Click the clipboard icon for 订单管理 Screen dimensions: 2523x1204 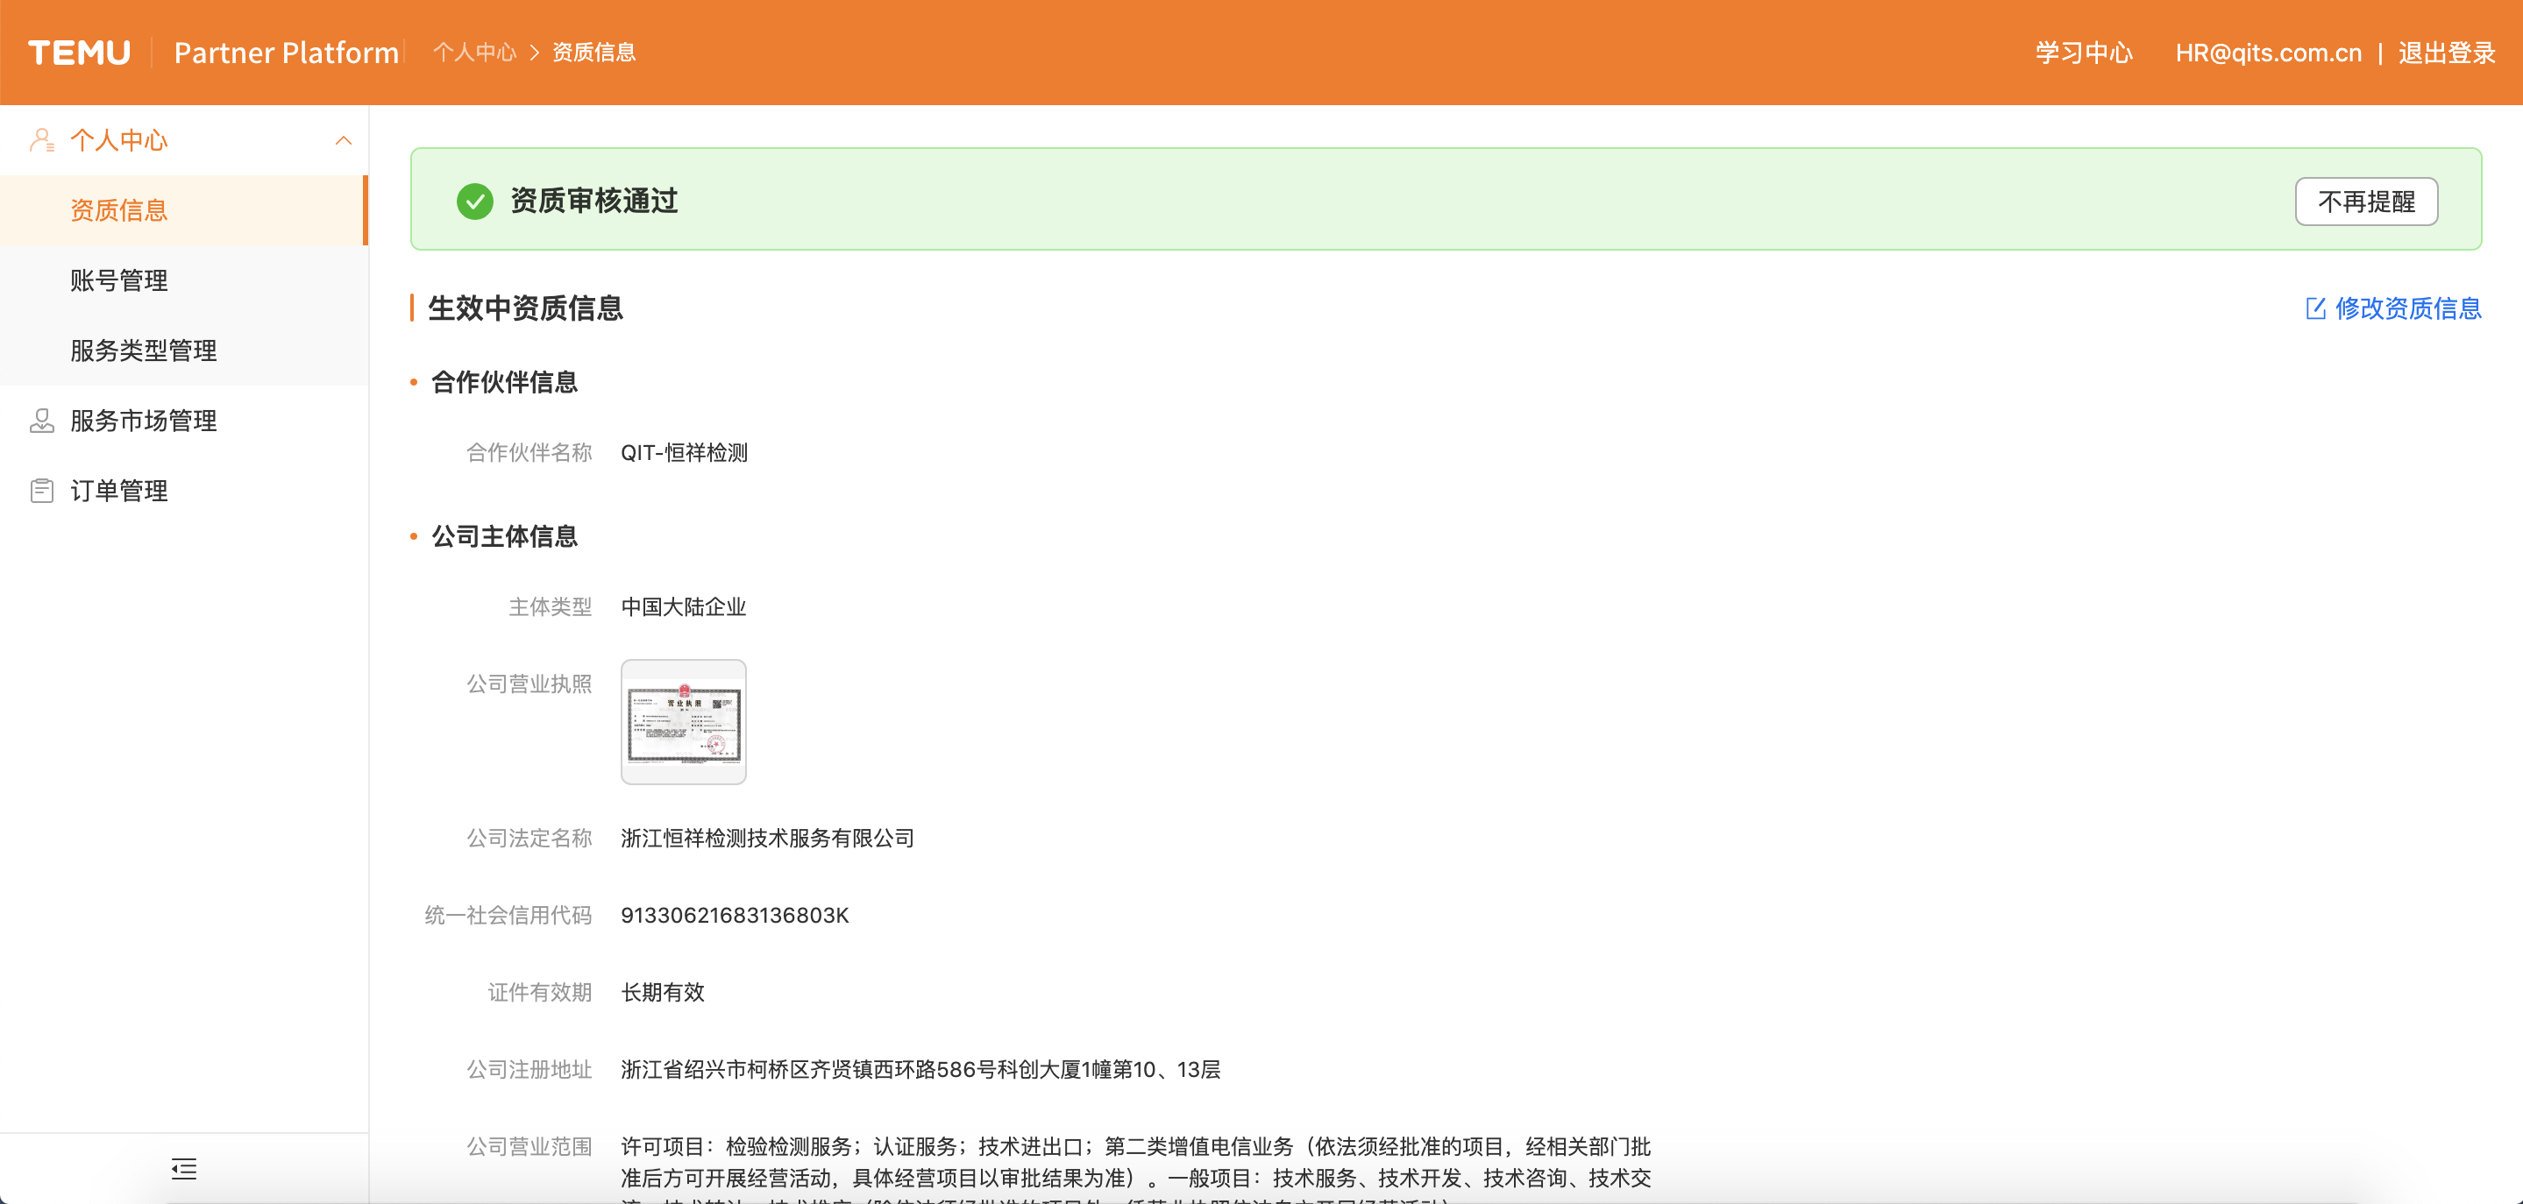coord(41,490)
